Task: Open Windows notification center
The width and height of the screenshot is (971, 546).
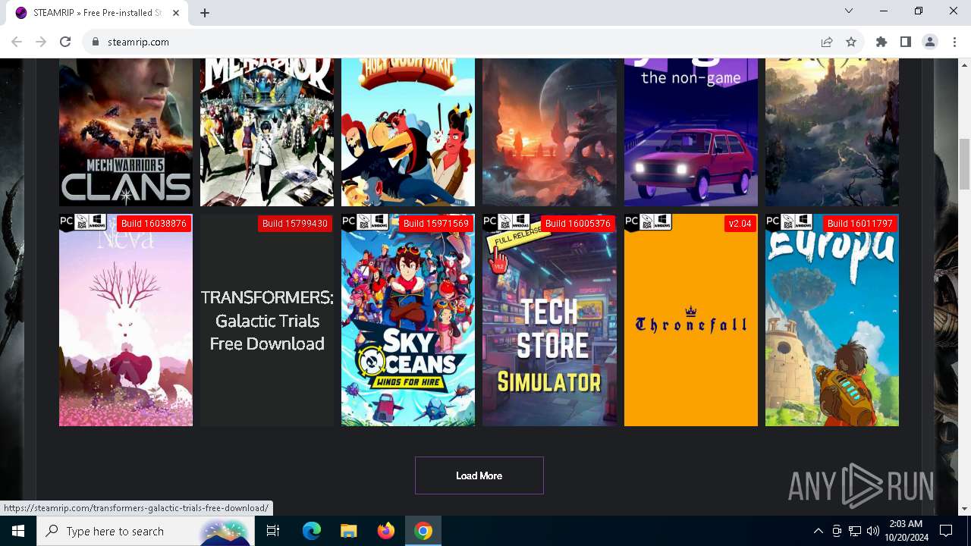Action: pos(946,531)
